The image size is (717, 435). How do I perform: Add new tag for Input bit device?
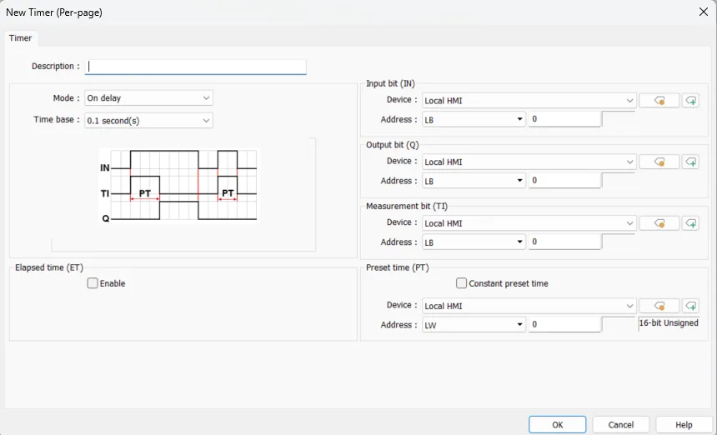click(x=690, y=101)
